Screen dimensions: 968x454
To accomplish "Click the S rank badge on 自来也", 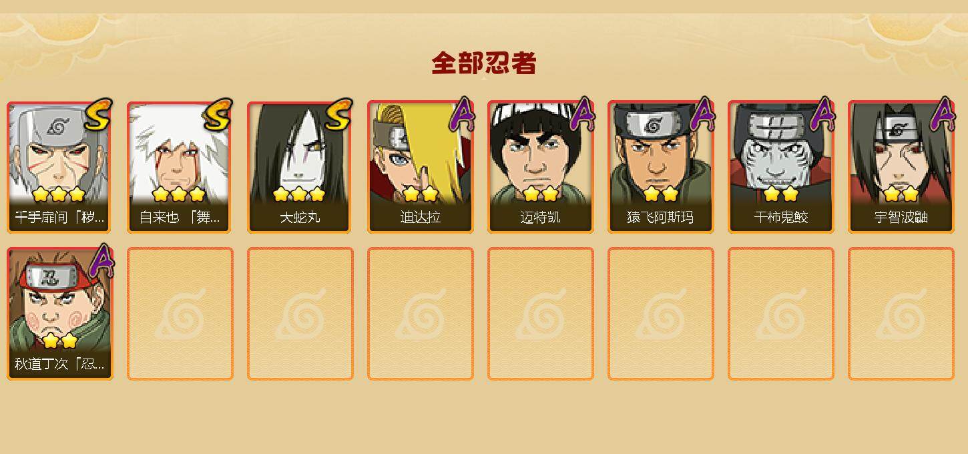I will 219,115.
